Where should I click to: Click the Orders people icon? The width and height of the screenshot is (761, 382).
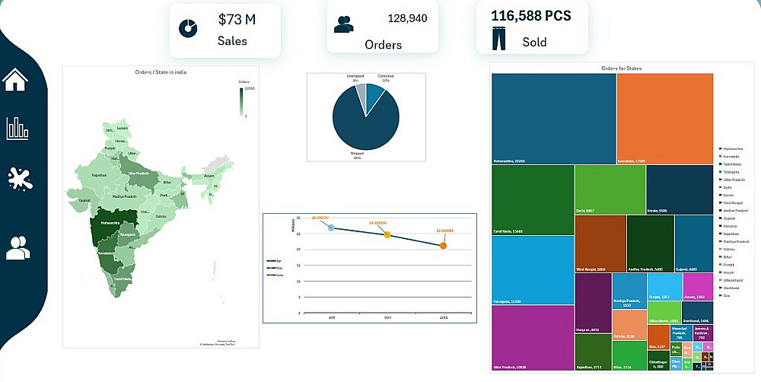pyautogui.click(x=344, y=24)
